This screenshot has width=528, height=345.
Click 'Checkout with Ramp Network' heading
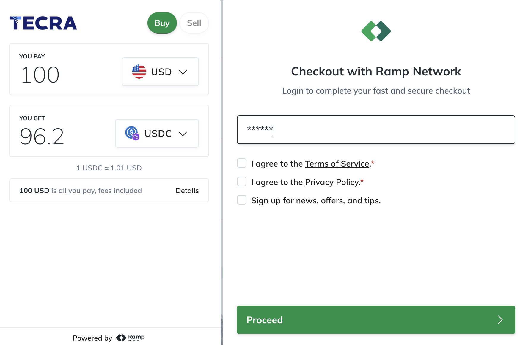click(376, 71)
